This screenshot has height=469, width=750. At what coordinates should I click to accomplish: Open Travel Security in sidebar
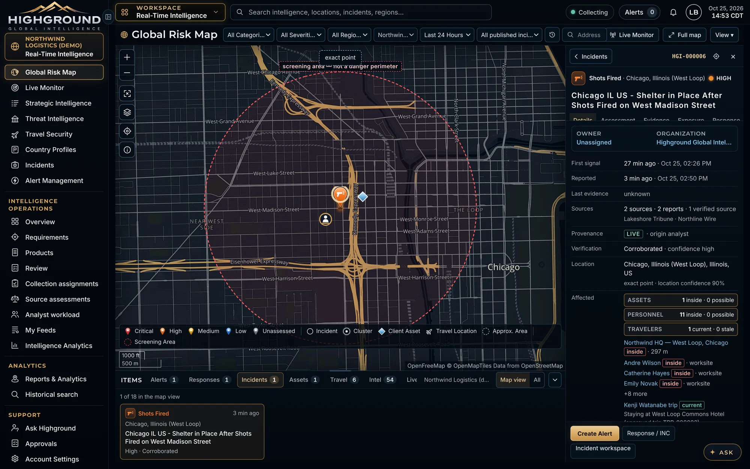[x=54, y=134]
